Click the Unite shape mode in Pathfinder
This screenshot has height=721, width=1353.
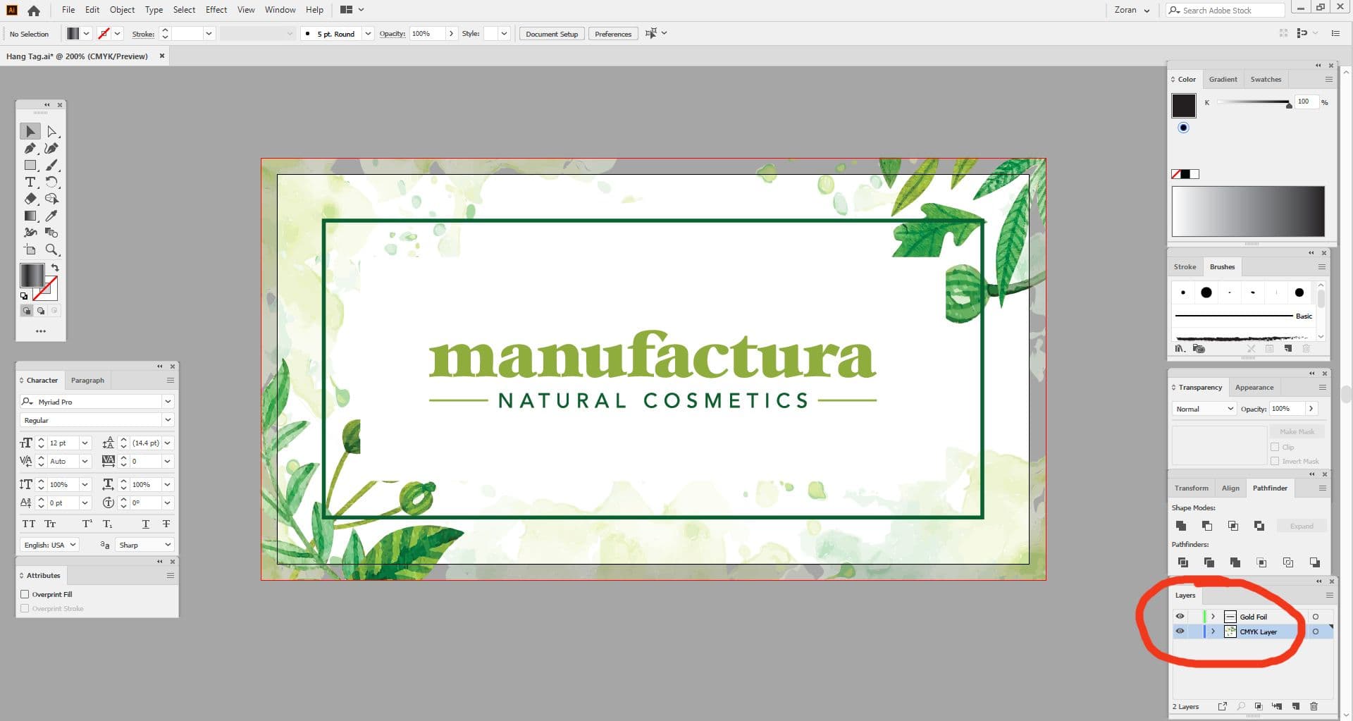click(1181, 525)
